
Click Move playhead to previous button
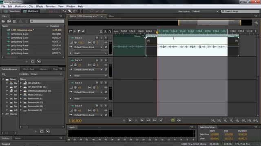pyautogui.click(x=142, y=120)
